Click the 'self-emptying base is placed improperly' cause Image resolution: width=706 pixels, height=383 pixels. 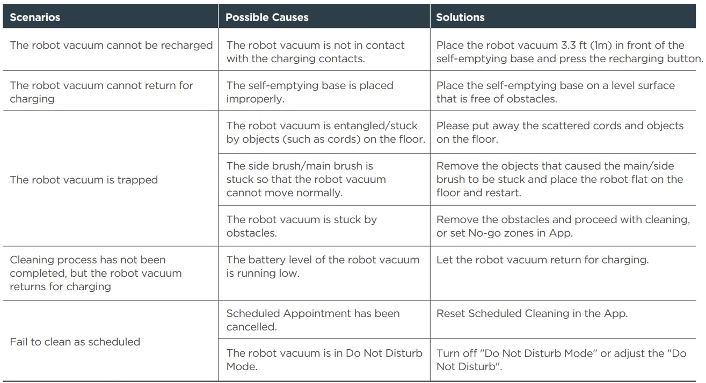point(309,92)
